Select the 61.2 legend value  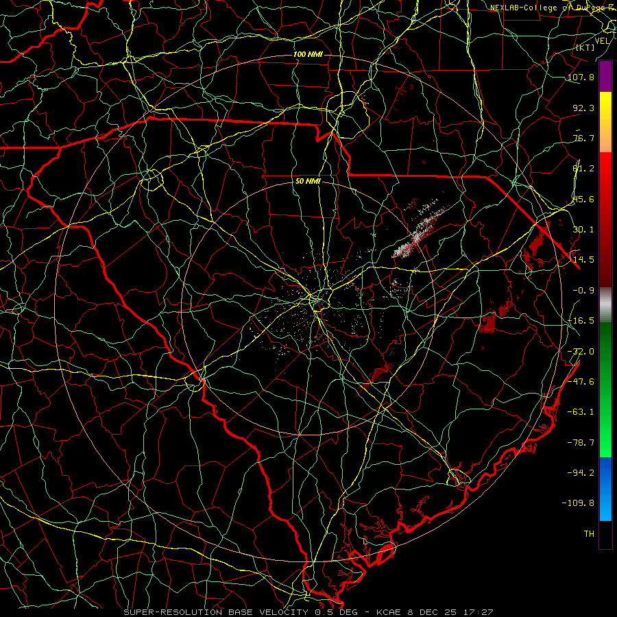click(x=583, y=169)
